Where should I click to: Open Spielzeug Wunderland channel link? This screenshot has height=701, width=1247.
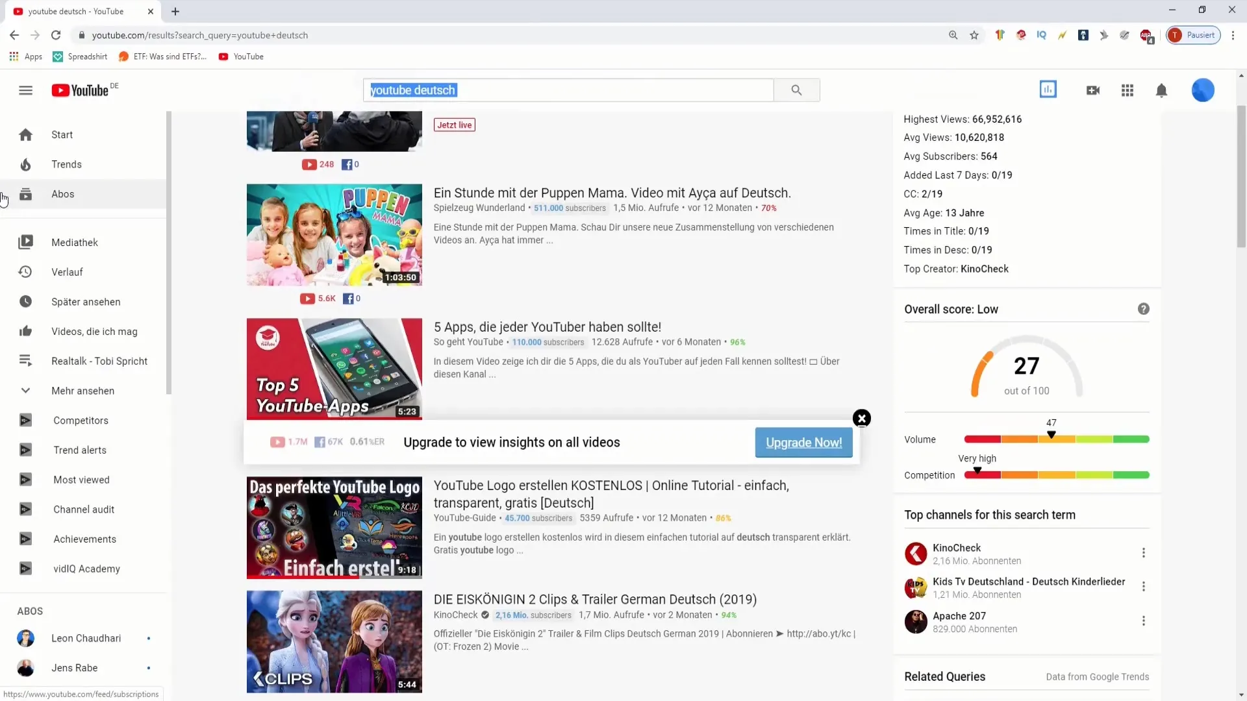point(479,208)
